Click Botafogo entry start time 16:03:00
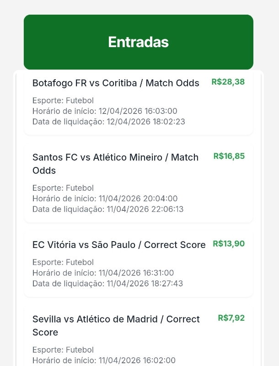Viewport: 279px width, 366px height. pyautogui.click(x=105, y=111)
